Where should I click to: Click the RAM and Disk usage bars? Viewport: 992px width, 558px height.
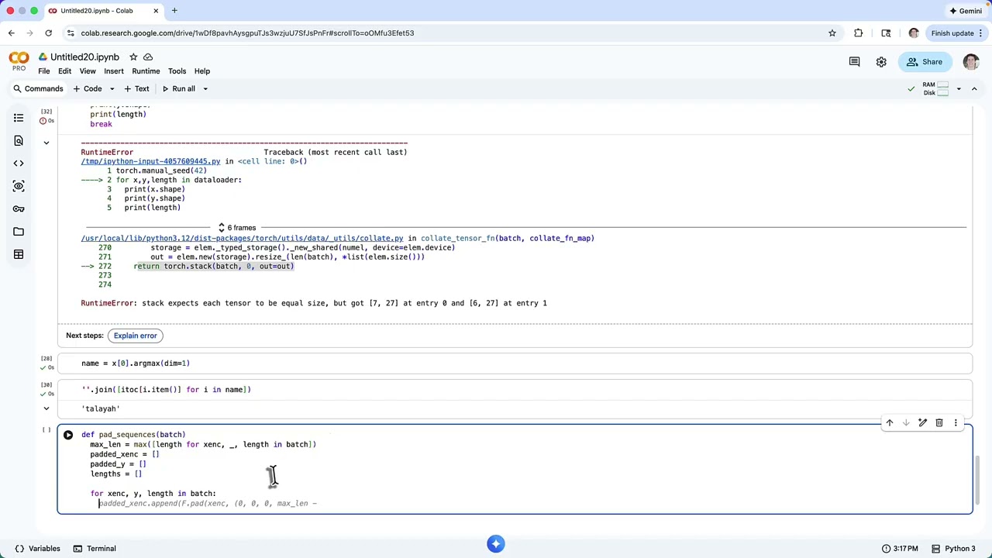935,89
